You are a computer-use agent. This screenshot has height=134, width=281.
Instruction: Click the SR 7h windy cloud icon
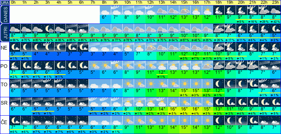(x=94, y=102)
